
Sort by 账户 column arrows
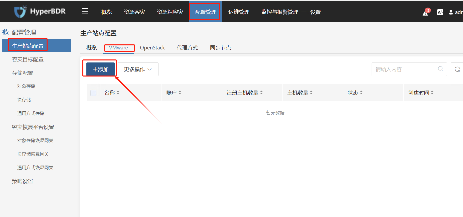pyautogui.click(x=180, y=93)
